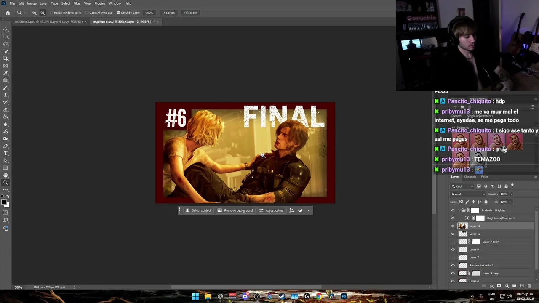Viewport: 539px width, 303px height.
Task: Click the 100% zoom button
Action: coord(149,13)
